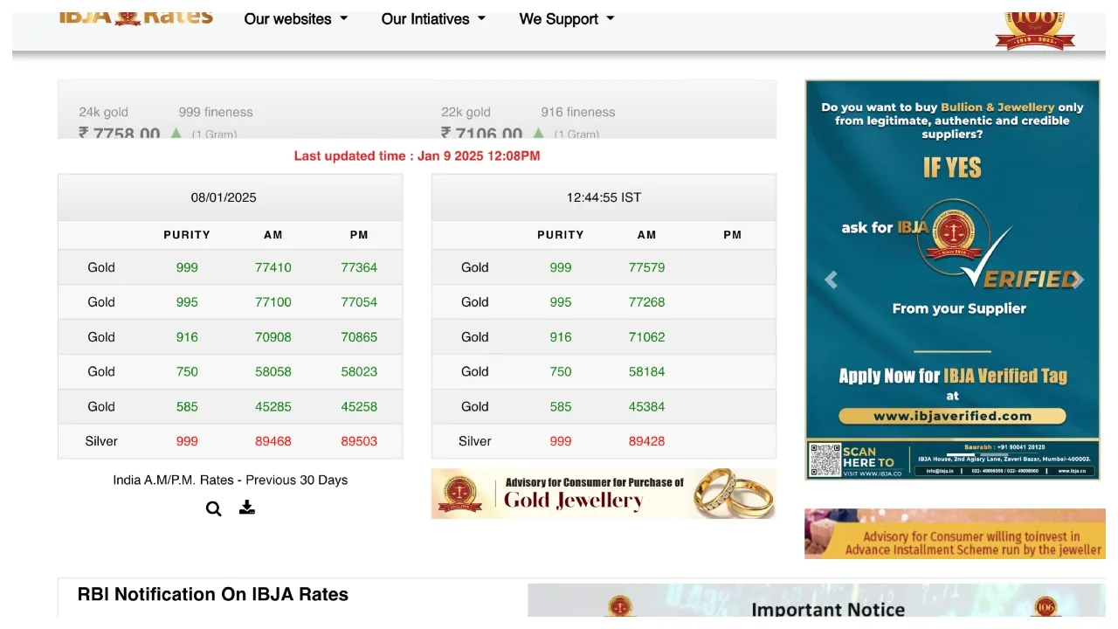Expand the We Support dropdown
The width and height of the screenshot is (1118, 629).
pyautogui.click(x=567, y=18)
